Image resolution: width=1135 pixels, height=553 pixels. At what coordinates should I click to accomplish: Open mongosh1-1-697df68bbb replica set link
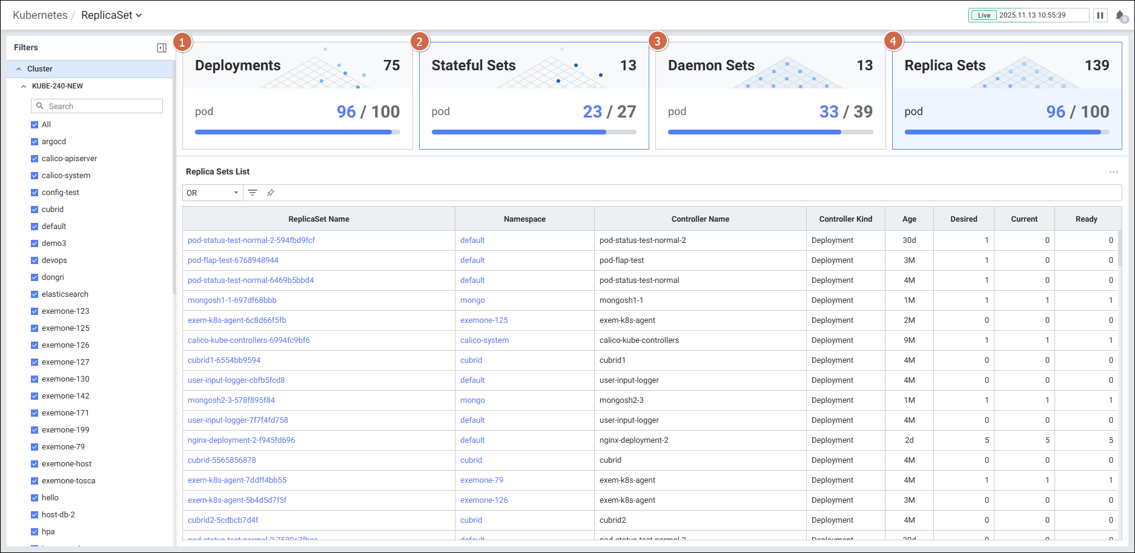pos(232,300)
